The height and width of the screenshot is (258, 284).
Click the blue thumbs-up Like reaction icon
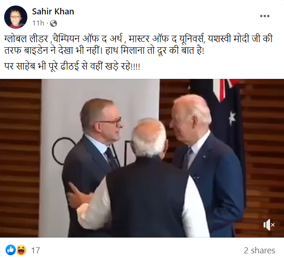tap(11, 250)
